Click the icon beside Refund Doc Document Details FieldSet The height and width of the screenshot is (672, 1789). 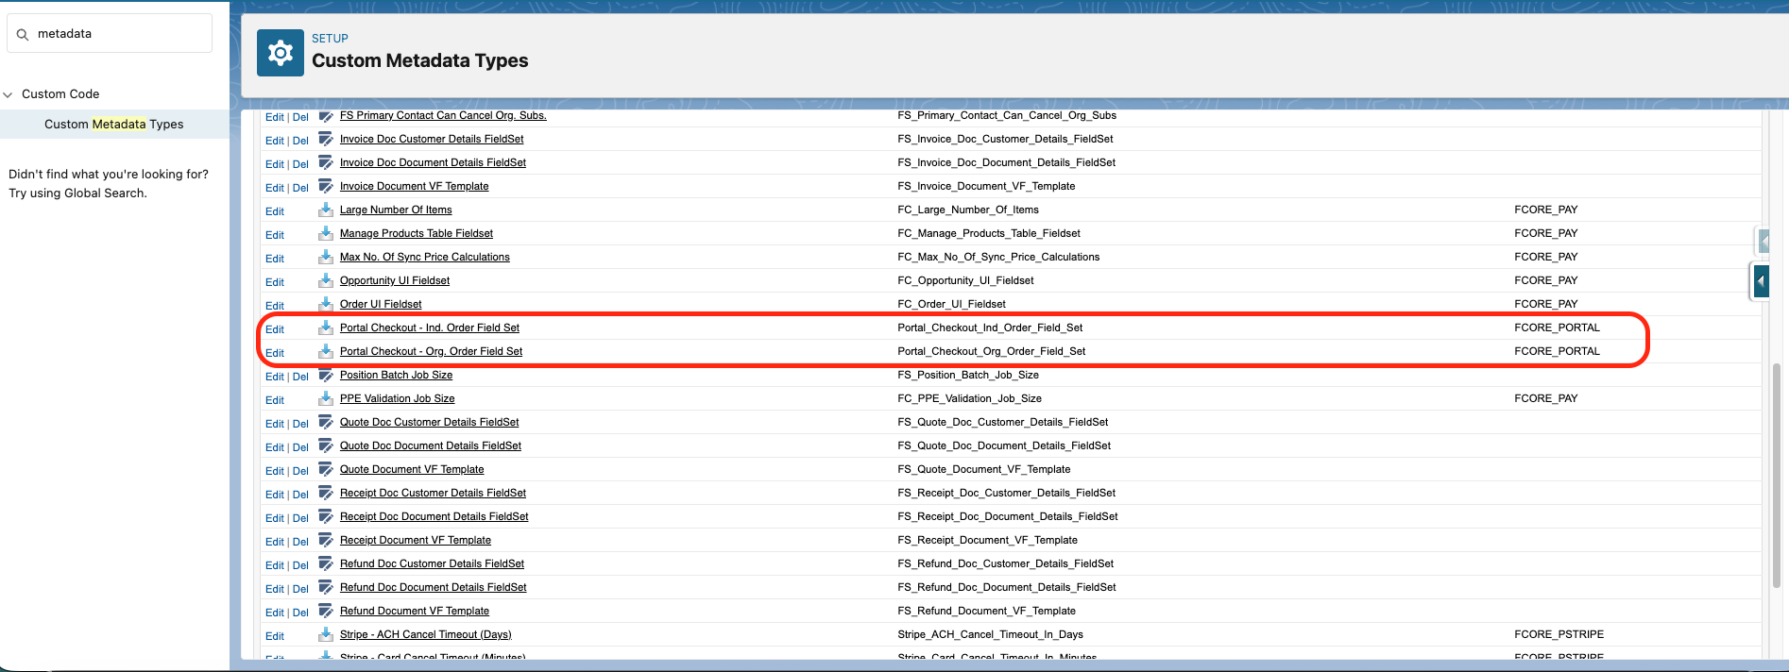[326, 587]
